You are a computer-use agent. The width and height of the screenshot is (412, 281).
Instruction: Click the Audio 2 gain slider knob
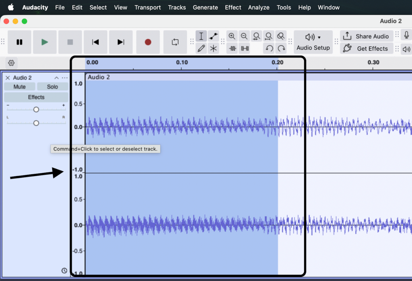pyautogui.click(x=36, y=110)
